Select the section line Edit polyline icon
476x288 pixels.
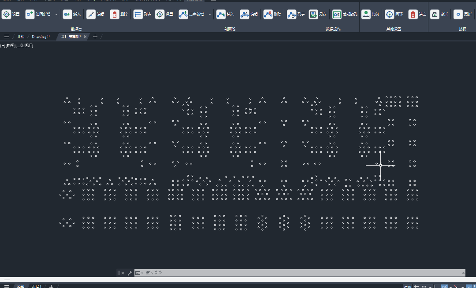pyautogui.click(x=244, y=14)
